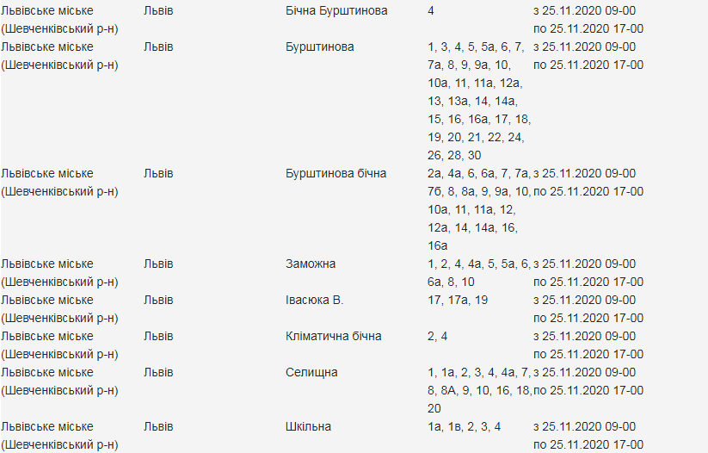This screenshot has width=708, height=453.
Task: Select the Заможна street cell
Action: pyautogui.click(x=311, y=264)
